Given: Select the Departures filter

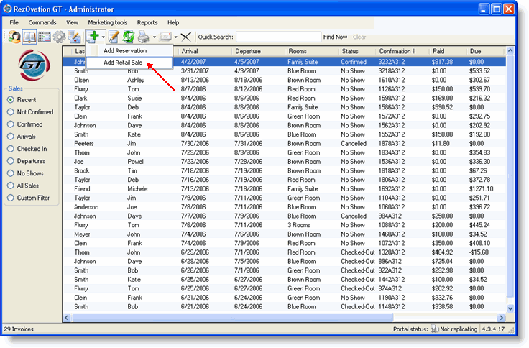Looking at the screenshot, I should (x=26, y=161).
